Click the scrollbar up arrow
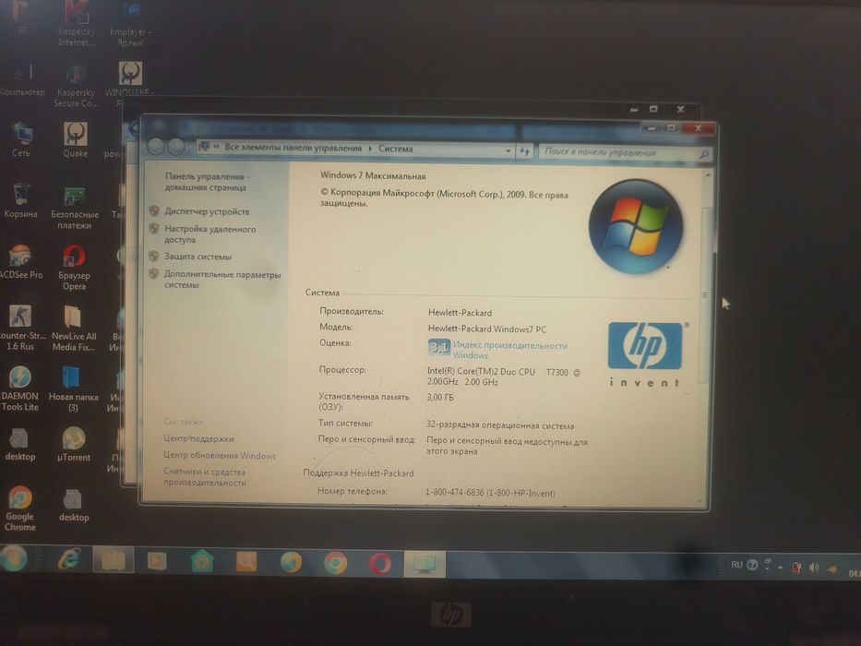The height and width of the screenshot is (646, 861). click(708, 175)
